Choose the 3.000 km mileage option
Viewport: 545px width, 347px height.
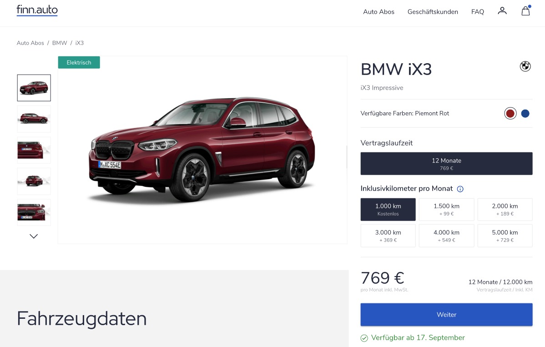pyautogui.click(x=388, y=236)
